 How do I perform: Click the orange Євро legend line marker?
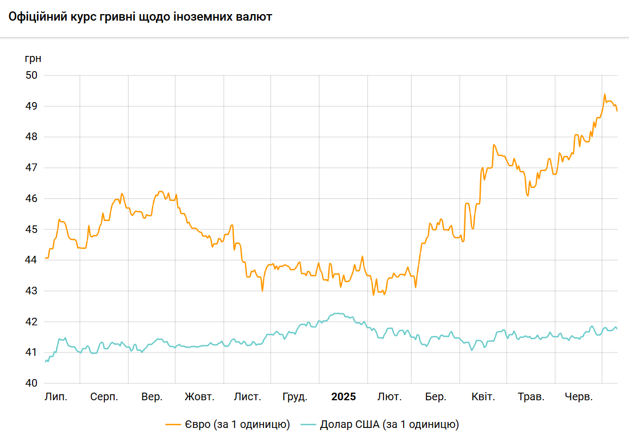[173, 424]
